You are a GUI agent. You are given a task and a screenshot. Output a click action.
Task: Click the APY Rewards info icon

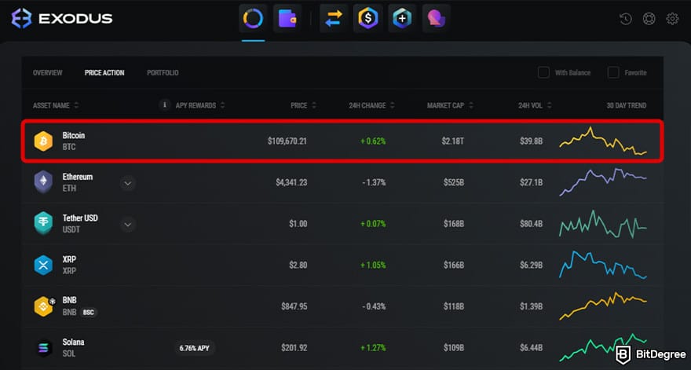164,105
